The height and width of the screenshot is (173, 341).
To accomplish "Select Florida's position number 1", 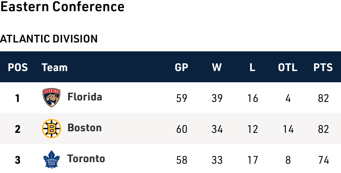I will (x=17, y=98).
